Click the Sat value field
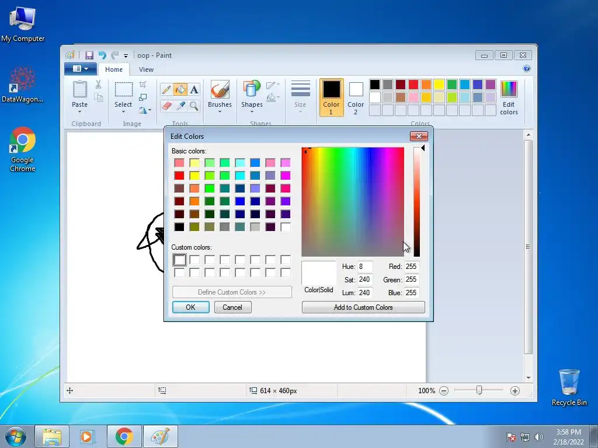The image size is (598, 448). (365, 279)
